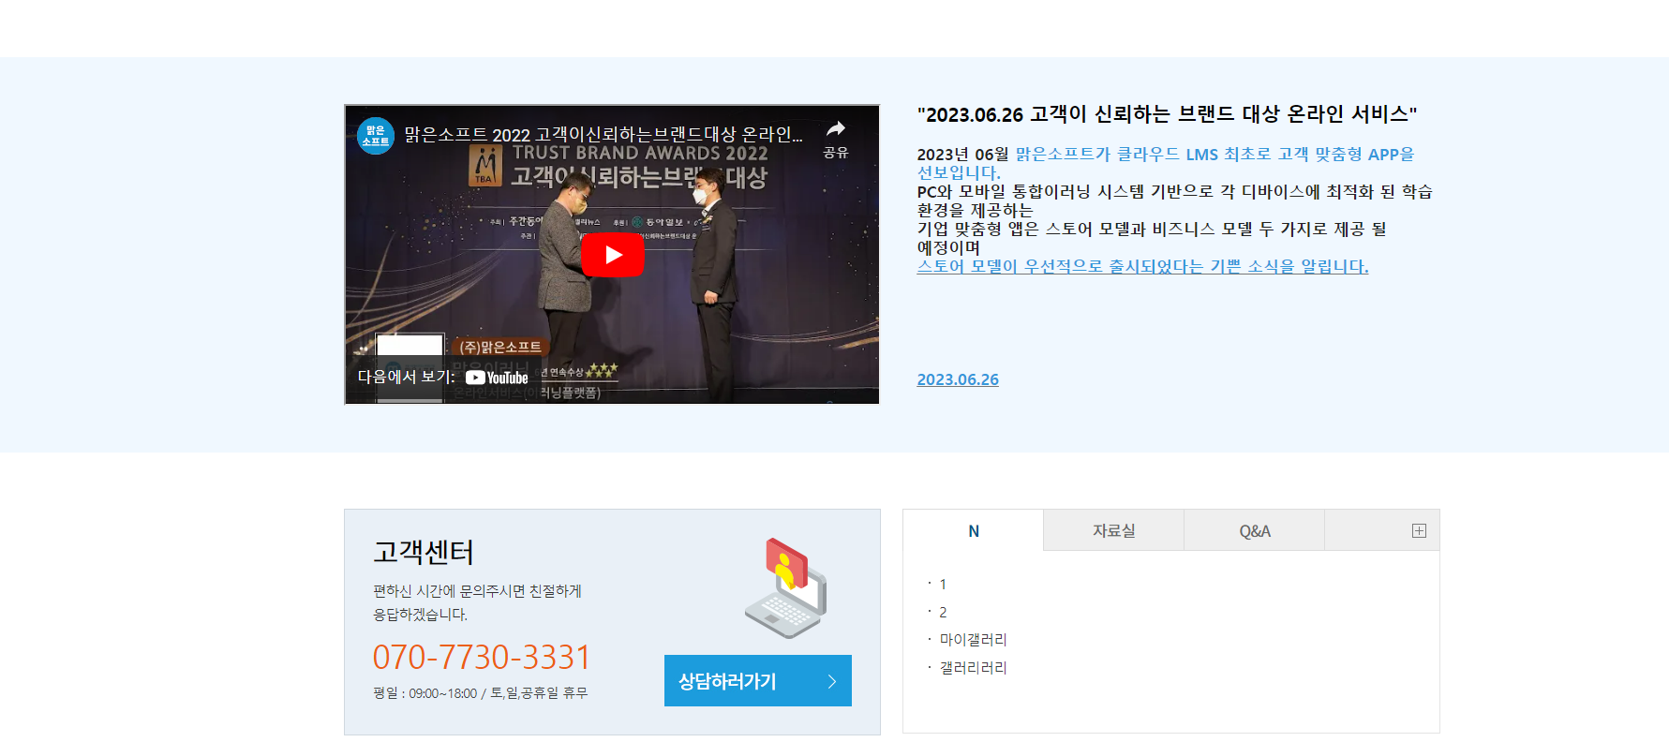Open the video title link at top

603,135
